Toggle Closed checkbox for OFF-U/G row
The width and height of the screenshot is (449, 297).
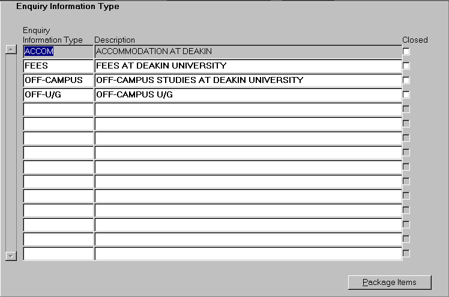406,95
